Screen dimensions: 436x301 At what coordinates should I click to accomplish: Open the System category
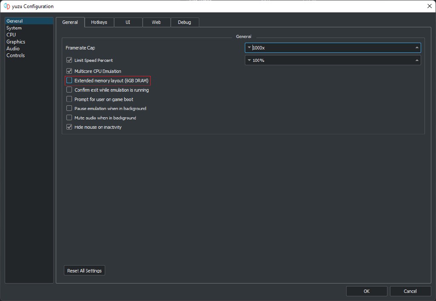(x=29, y=28)
